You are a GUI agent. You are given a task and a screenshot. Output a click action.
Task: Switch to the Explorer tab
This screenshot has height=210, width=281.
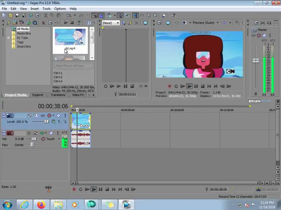[x=38, y=95]
